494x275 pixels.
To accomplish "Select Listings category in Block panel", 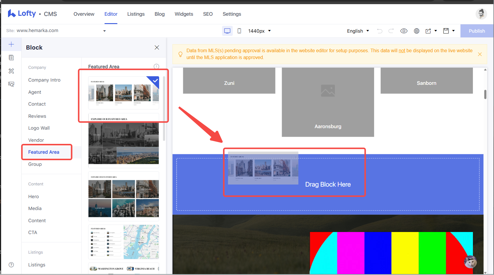I will [x=37, y=265].
